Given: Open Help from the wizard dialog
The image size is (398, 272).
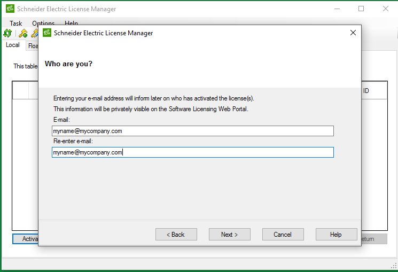Looking at the screenshot, I should pos(337,235).
